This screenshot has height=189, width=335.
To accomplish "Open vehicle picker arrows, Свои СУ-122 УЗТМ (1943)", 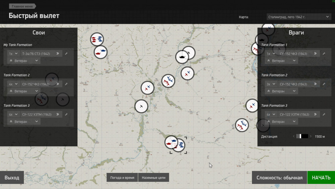I will [x=58, y=114].
